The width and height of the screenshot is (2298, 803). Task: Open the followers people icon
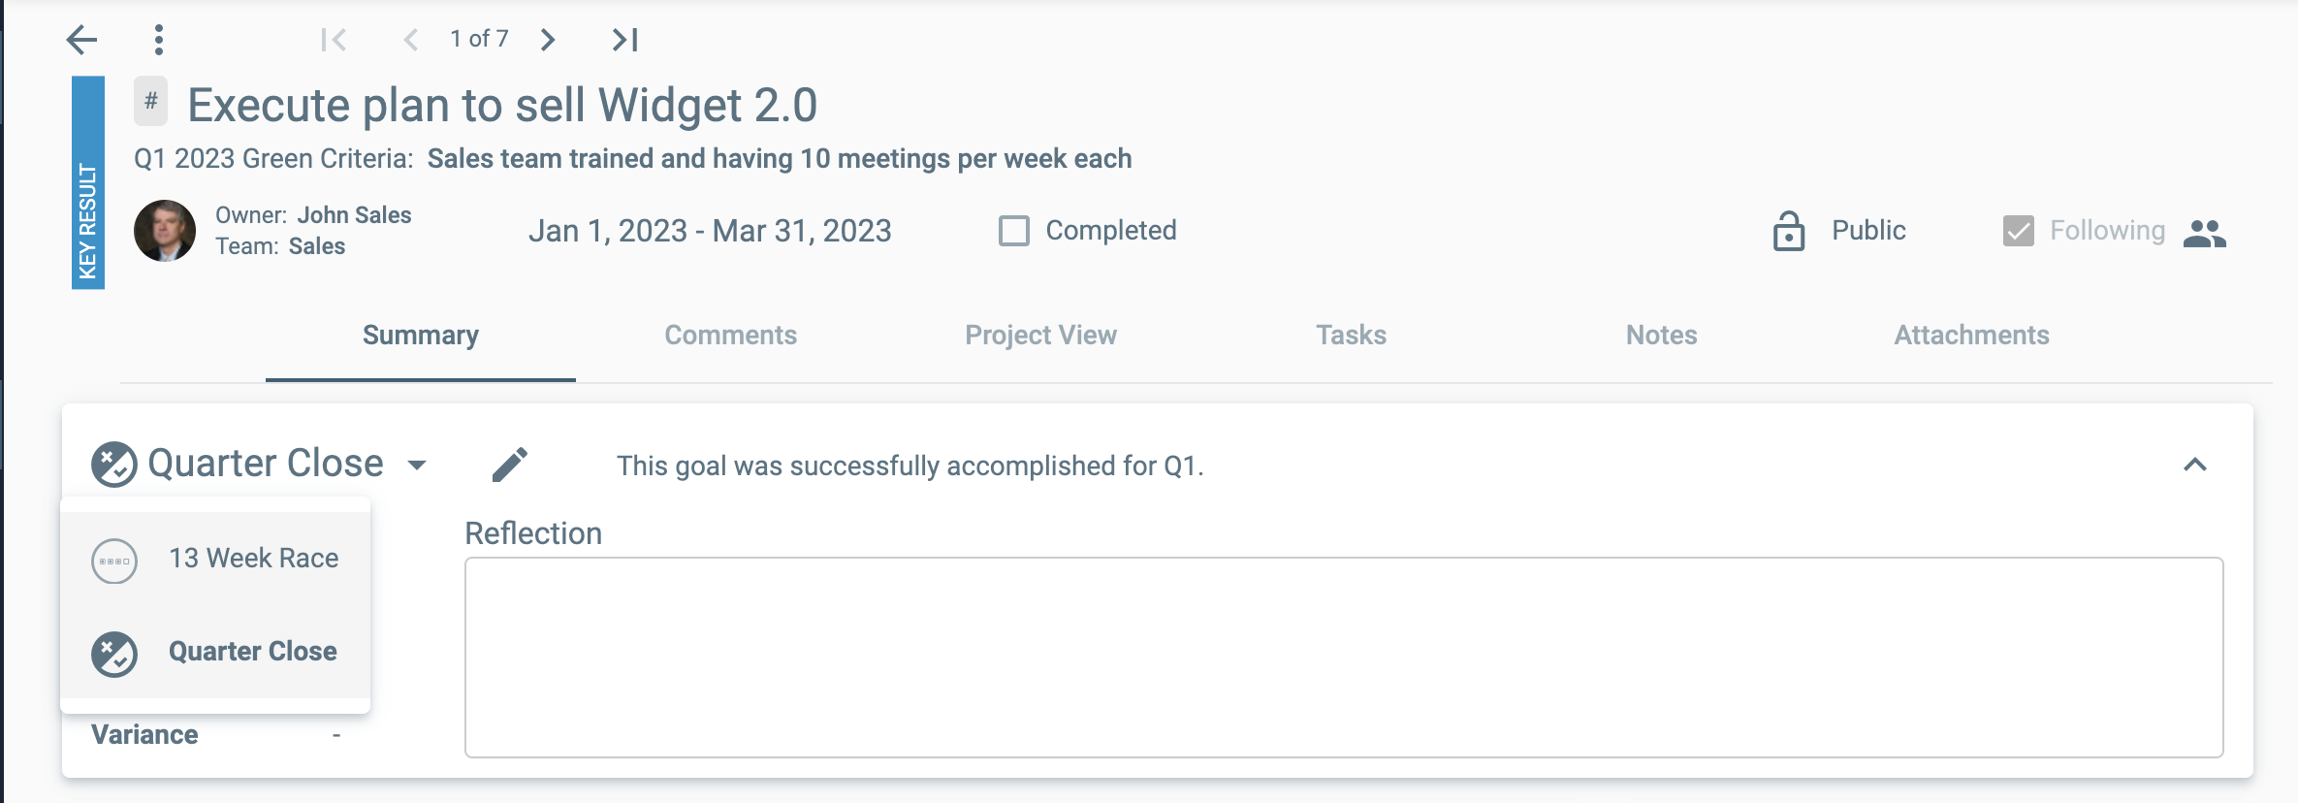(x=2204, y=233)
